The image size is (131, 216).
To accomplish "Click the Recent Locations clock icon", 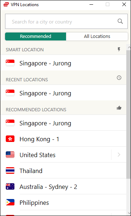I will click(x=119, y=78).
